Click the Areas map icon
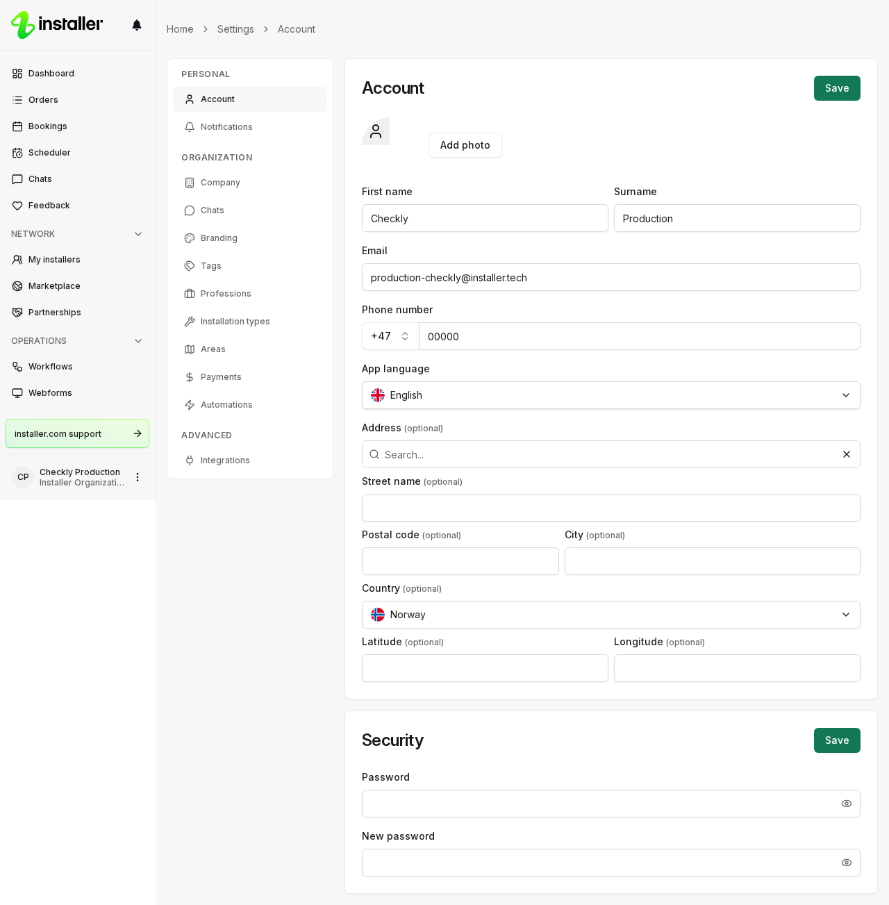The image size is (889, 905). [x=190, y=349]
